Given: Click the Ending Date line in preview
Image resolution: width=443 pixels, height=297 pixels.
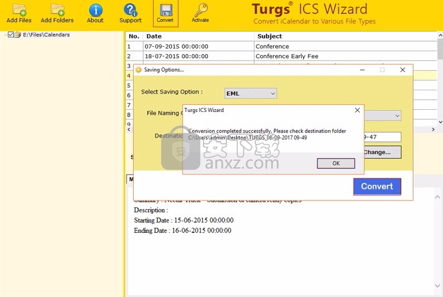Looking at the screenshot, I should [183, 231].
